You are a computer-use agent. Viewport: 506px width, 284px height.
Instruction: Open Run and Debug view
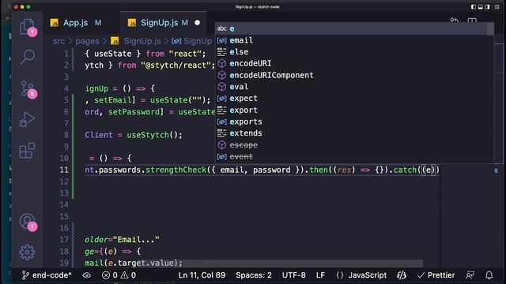pos(28,119)
